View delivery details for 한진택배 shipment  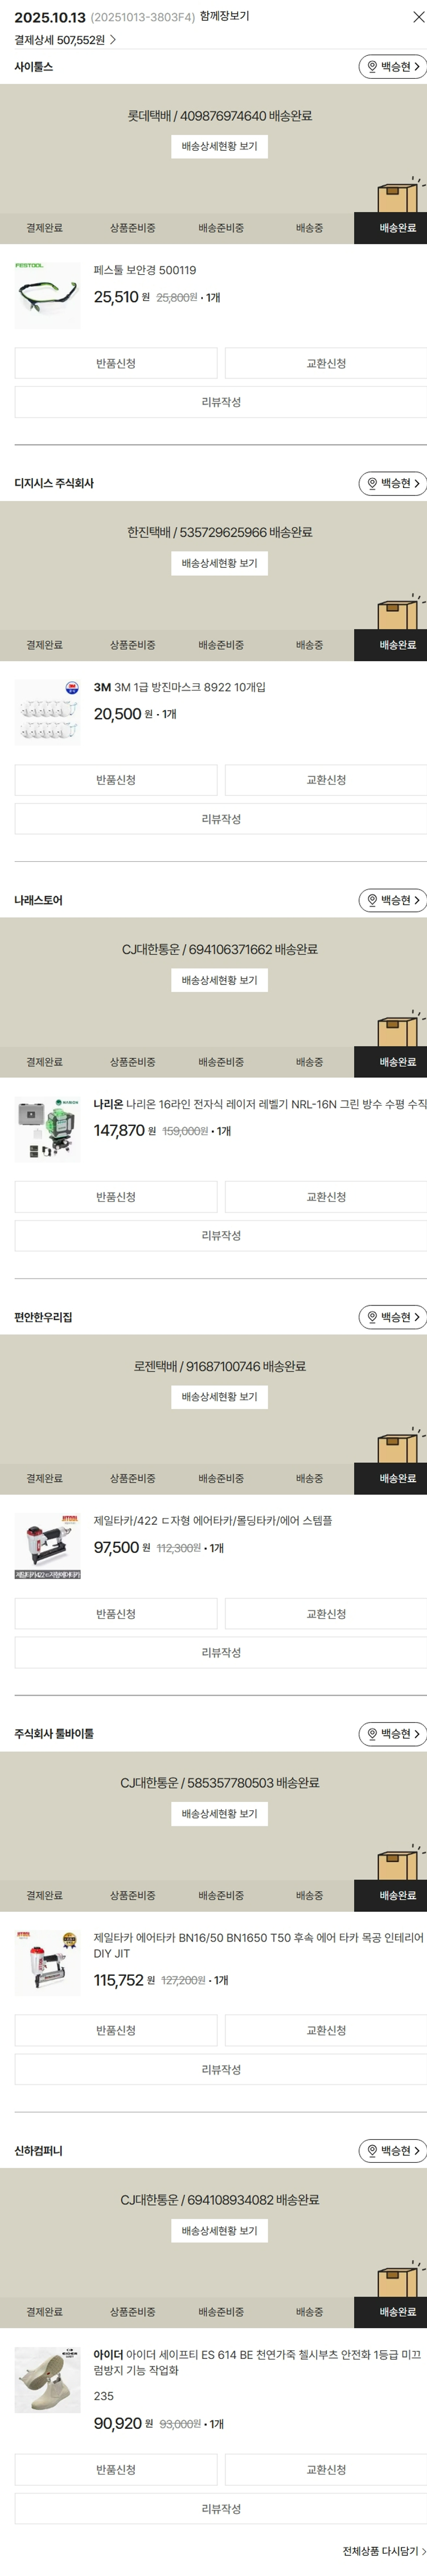coord(220,564)
